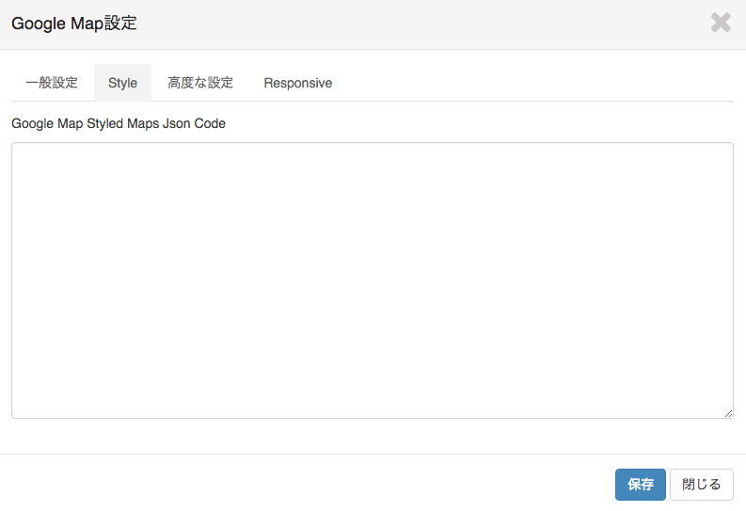The height and width of the screenshot is (511, 746).
Task: Grab the textarea resize handle corner
Action: point(728,414)
